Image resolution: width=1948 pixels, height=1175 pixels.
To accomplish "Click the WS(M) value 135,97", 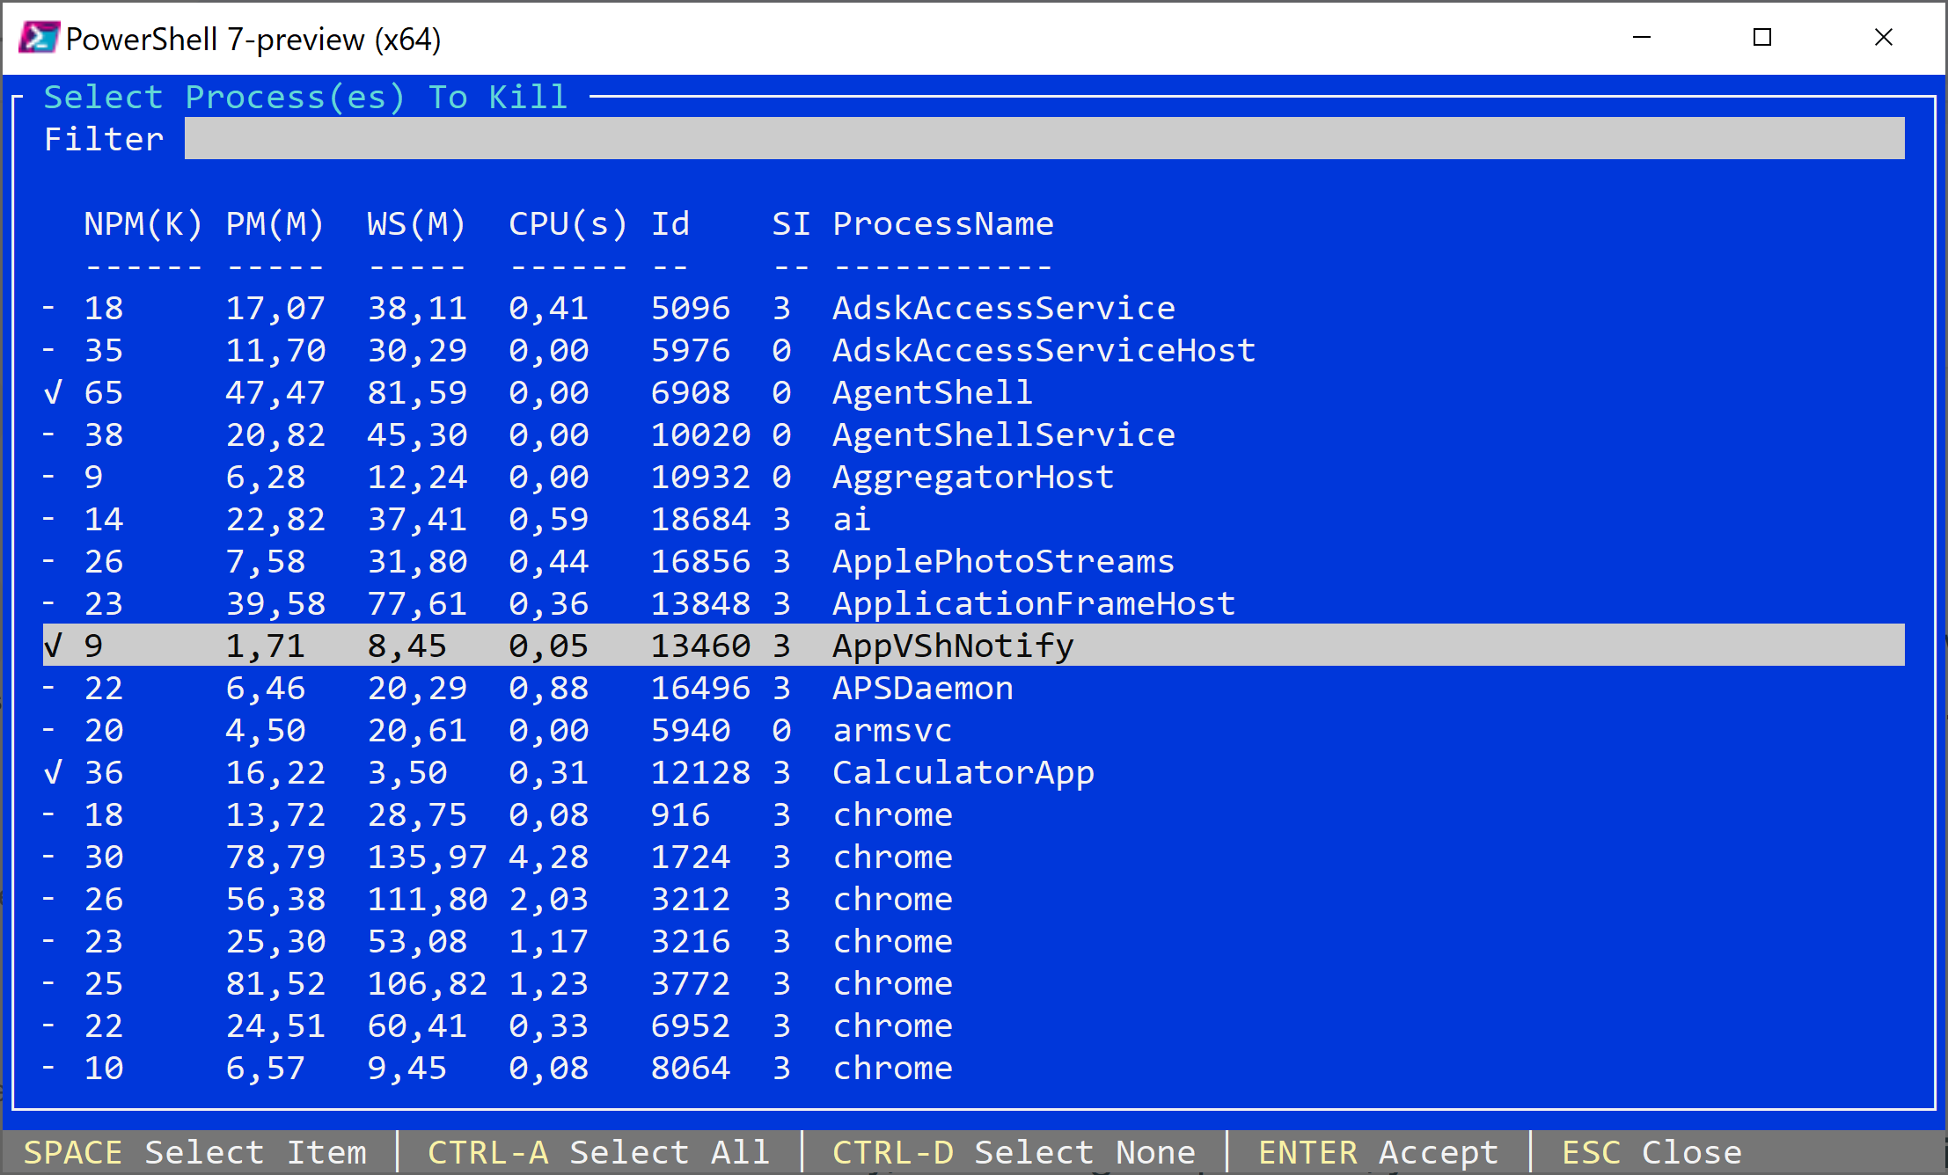I will click(x=427, y=858).
